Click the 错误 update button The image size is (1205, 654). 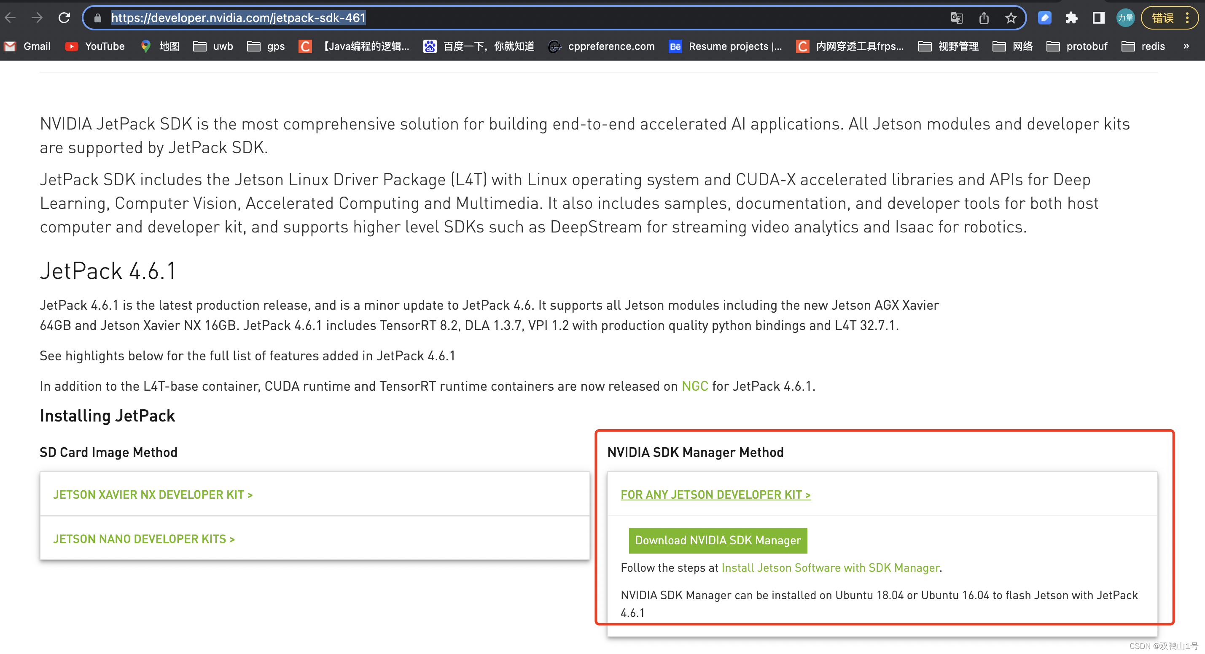click(x=1162, y=18)
